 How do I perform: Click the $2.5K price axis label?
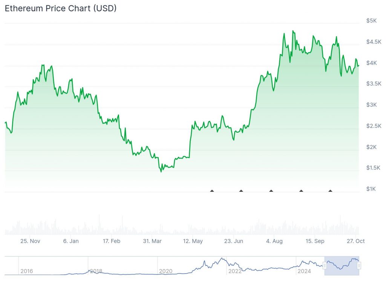pos(373,126)
